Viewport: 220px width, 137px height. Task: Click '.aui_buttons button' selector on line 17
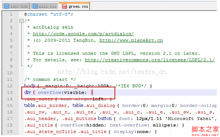click(87, 119)
